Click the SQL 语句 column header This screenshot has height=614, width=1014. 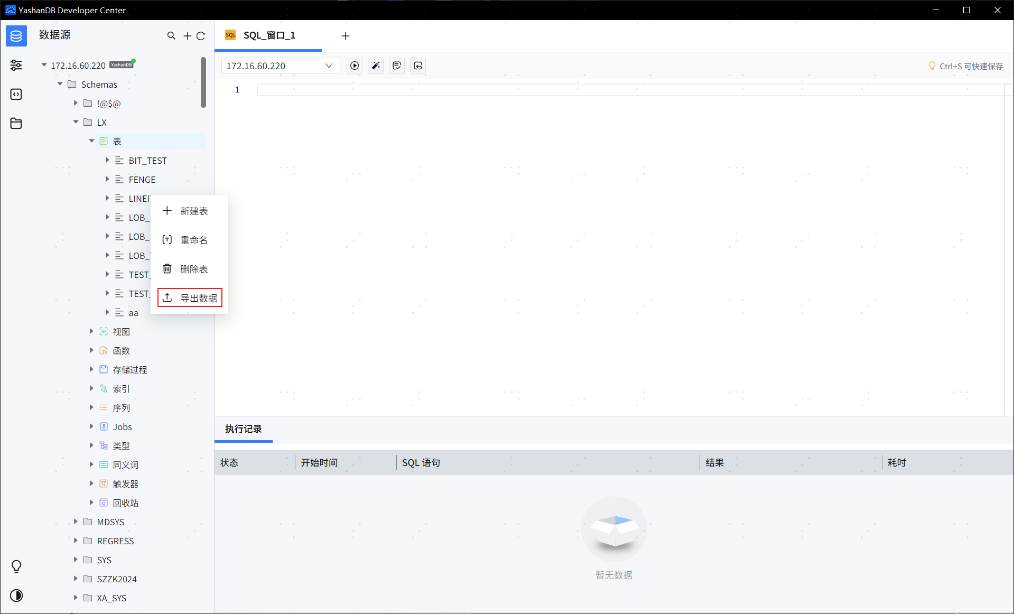pos(548,462)
